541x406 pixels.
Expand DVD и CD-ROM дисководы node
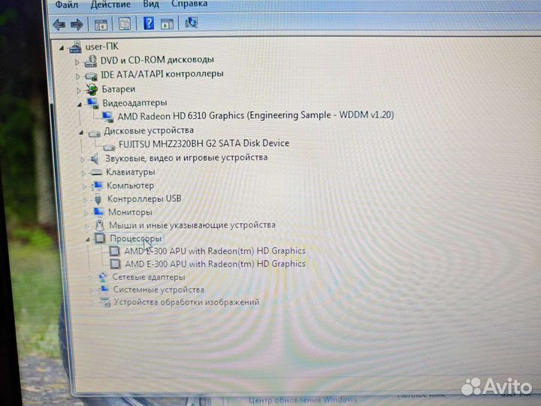pos(77,62)
